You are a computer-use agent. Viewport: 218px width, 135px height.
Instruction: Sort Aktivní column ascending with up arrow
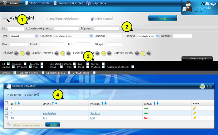[154, 103]
